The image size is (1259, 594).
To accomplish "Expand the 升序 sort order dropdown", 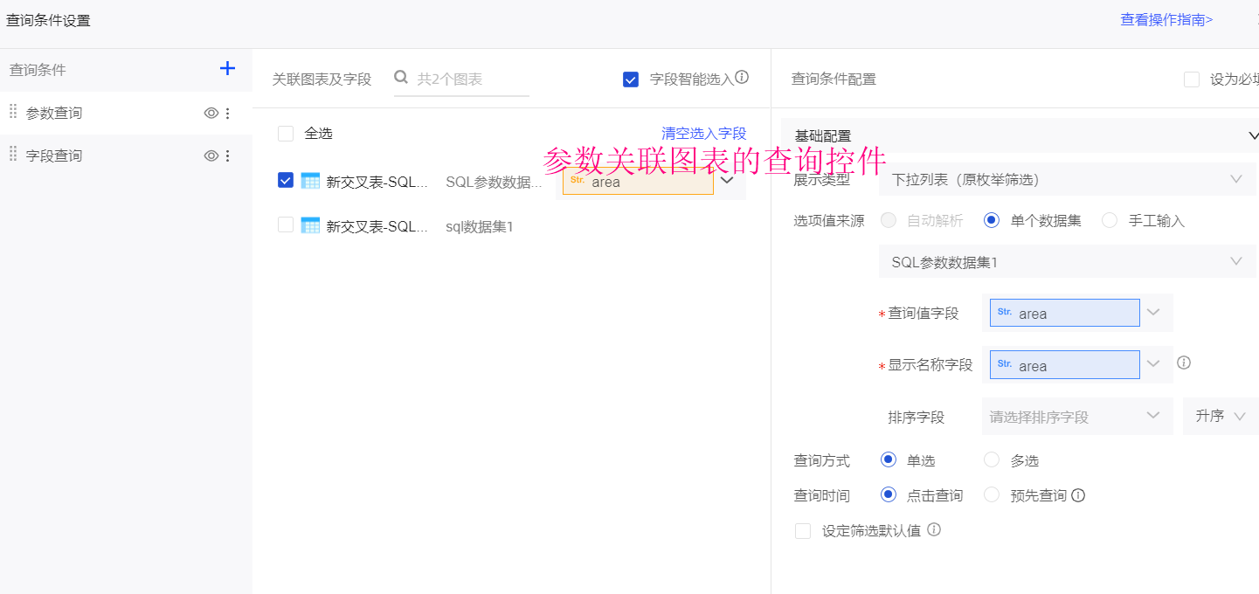I will pyautogui.click(x=1220, y=417).
